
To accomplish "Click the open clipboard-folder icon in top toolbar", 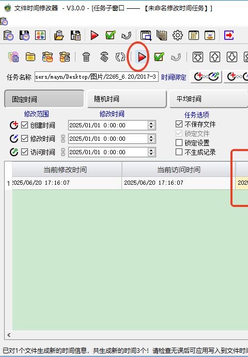I will click(x=59, y=35).
